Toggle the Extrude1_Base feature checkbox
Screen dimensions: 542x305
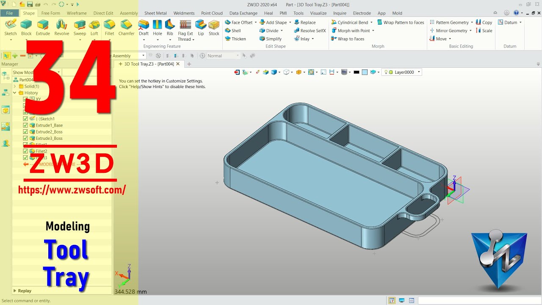25,125
